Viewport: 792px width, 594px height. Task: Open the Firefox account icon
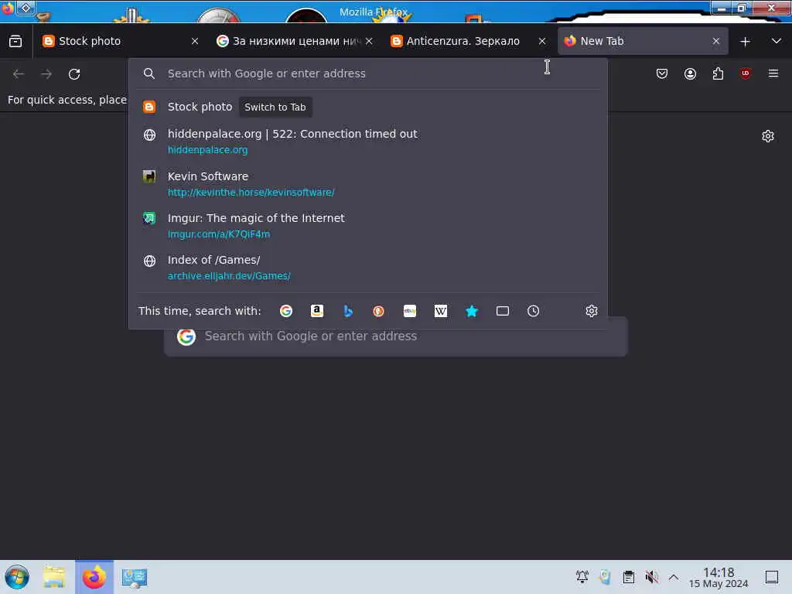pos(690,74)
